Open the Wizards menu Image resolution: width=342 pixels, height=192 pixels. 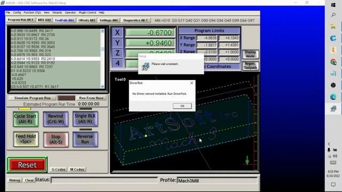pos(57,13)
